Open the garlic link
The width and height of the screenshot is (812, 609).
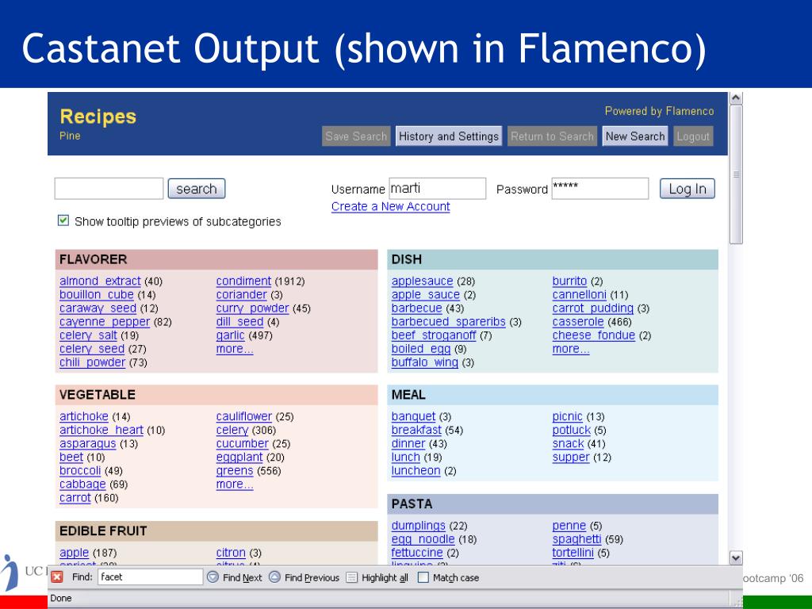(x=230, y=335)
